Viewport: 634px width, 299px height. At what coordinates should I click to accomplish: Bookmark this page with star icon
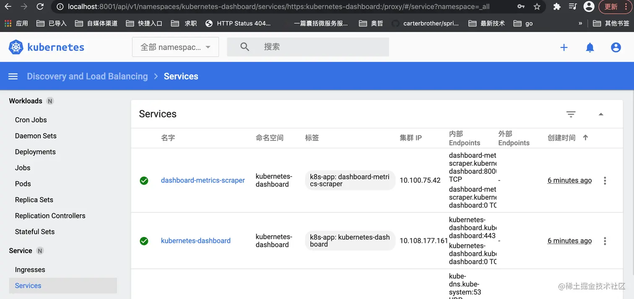point(537,7)
